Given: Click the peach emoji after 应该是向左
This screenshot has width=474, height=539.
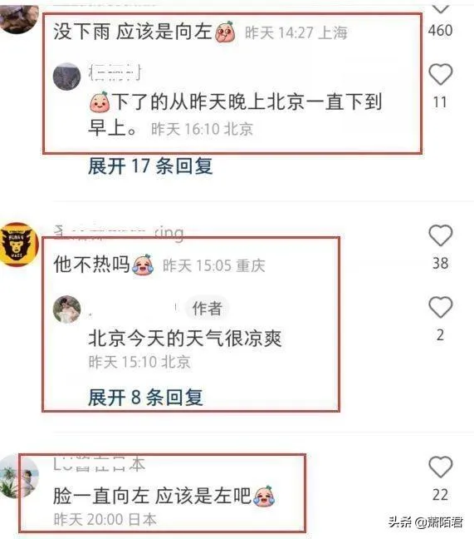Looking at the screenshot, I should pyautogui.click(x=225, y=32).
